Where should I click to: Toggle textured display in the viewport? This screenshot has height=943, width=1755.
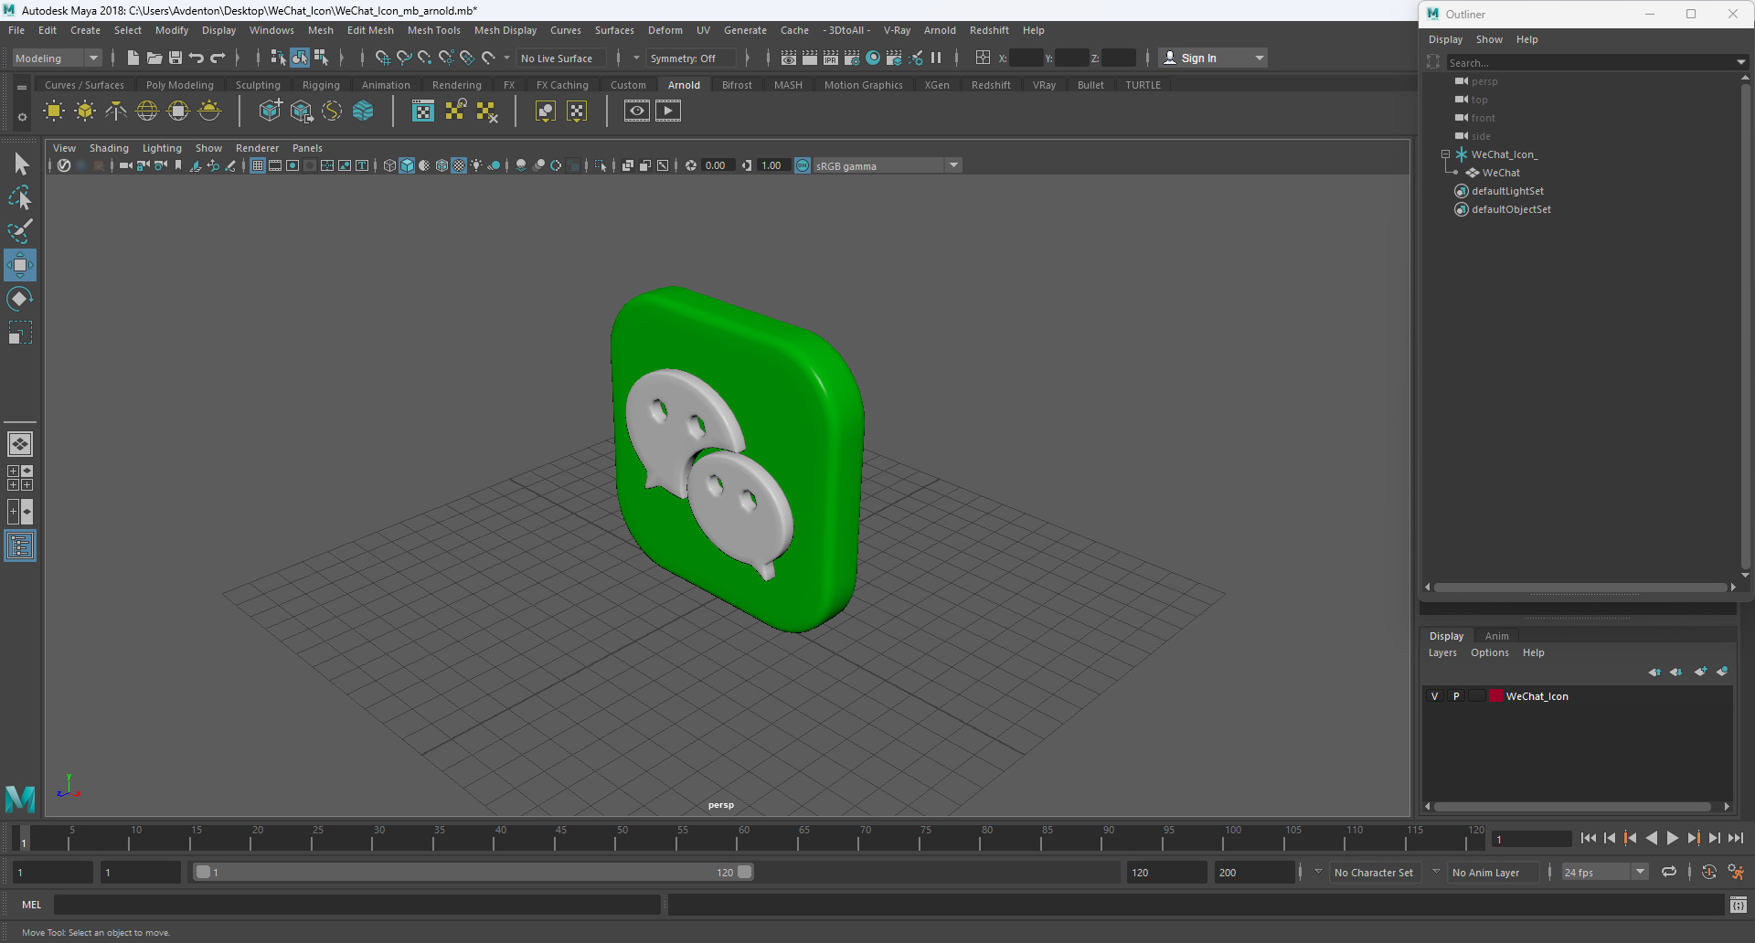pos(460,165)
